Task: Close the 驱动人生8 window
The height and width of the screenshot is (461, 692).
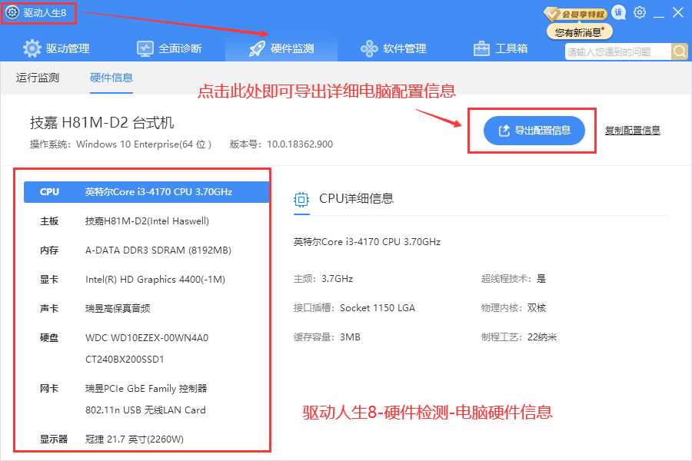Action: (x=678, y=12)
